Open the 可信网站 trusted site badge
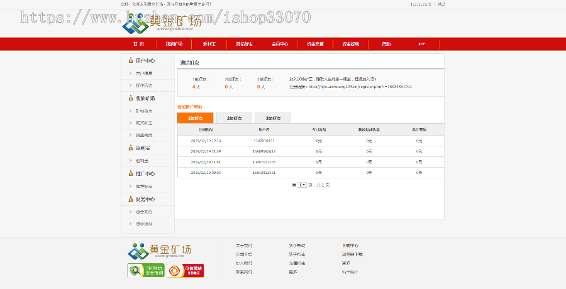 point(185,271)
